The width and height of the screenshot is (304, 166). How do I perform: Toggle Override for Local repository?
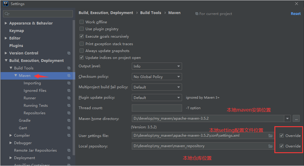point(282,146)
